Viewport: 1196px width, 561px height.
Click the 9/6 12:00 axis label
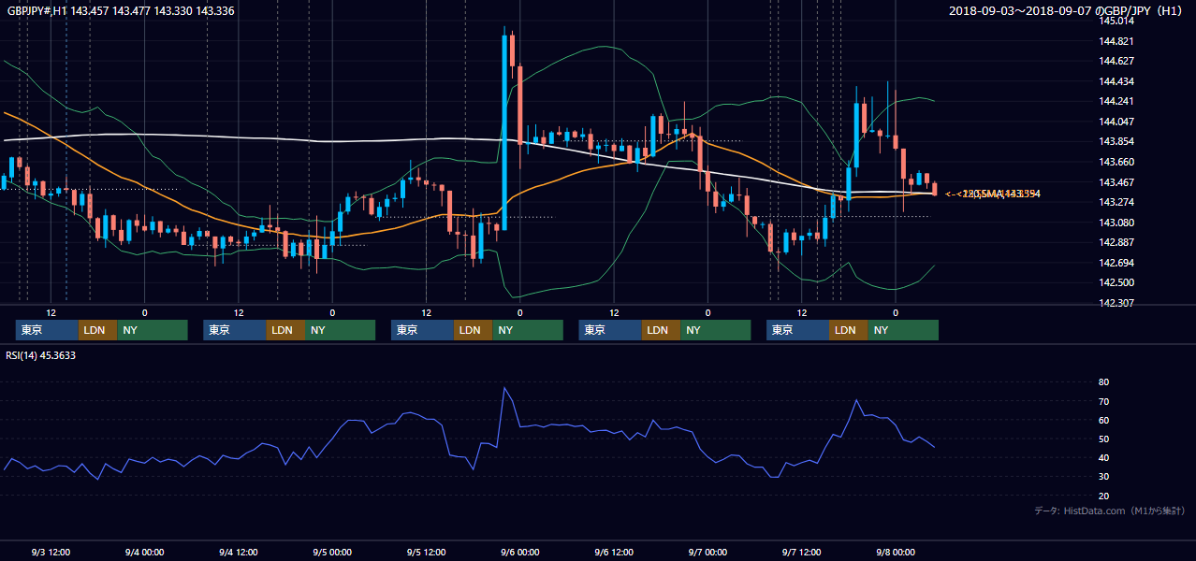coord(613,552)
